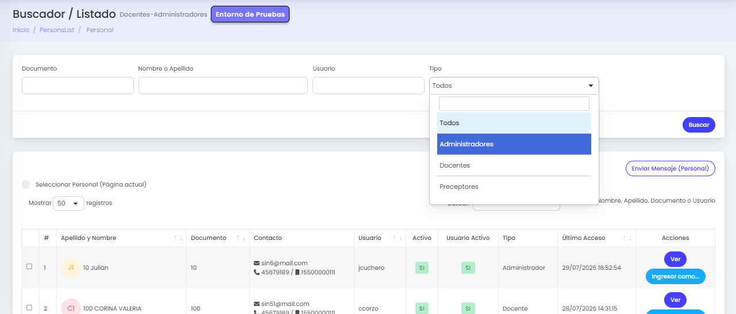Screen dimensions: 736x314
Task: Click the mobile icon before 15500000111 in Julián's row
Action: coord(297,272)
